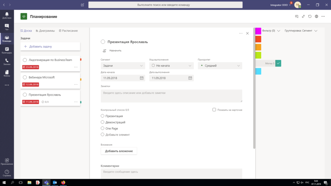Switch to the Диаграммы tab
This screenshot has height=186, width=331.
pos(45,31)
